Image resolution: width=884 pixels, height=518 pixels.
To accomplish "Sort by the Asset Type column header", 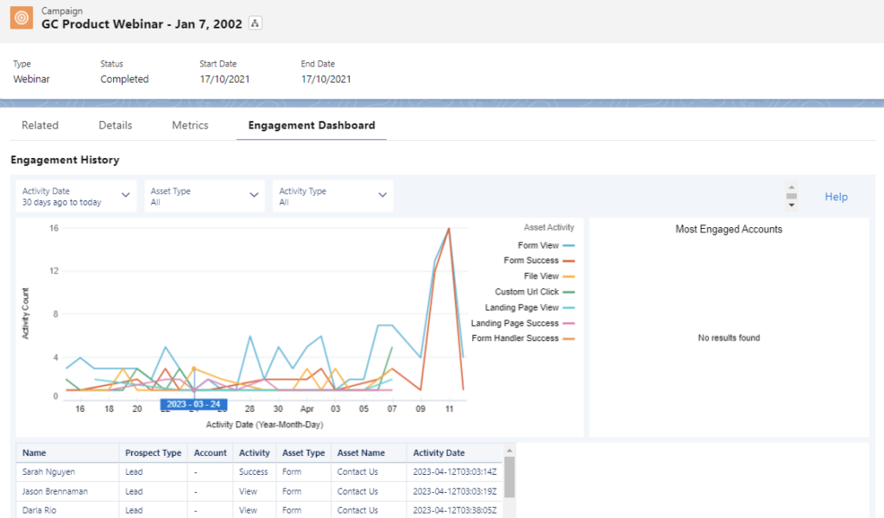I will coord(303,452).
